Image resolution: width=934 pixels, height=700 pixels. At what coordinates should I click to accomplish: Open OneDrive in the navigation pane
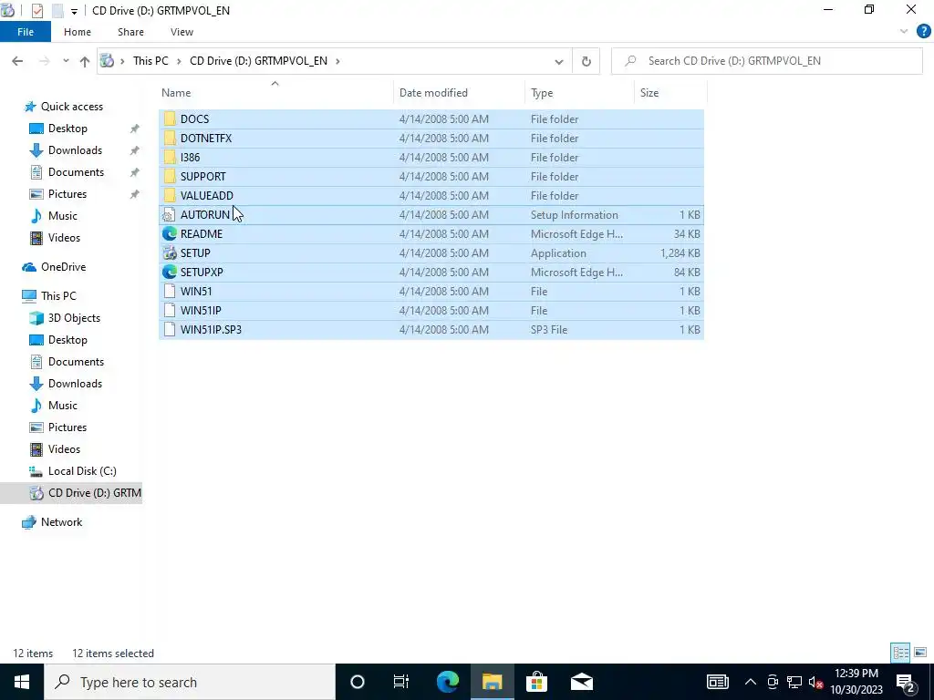click(x=63, y=267)
